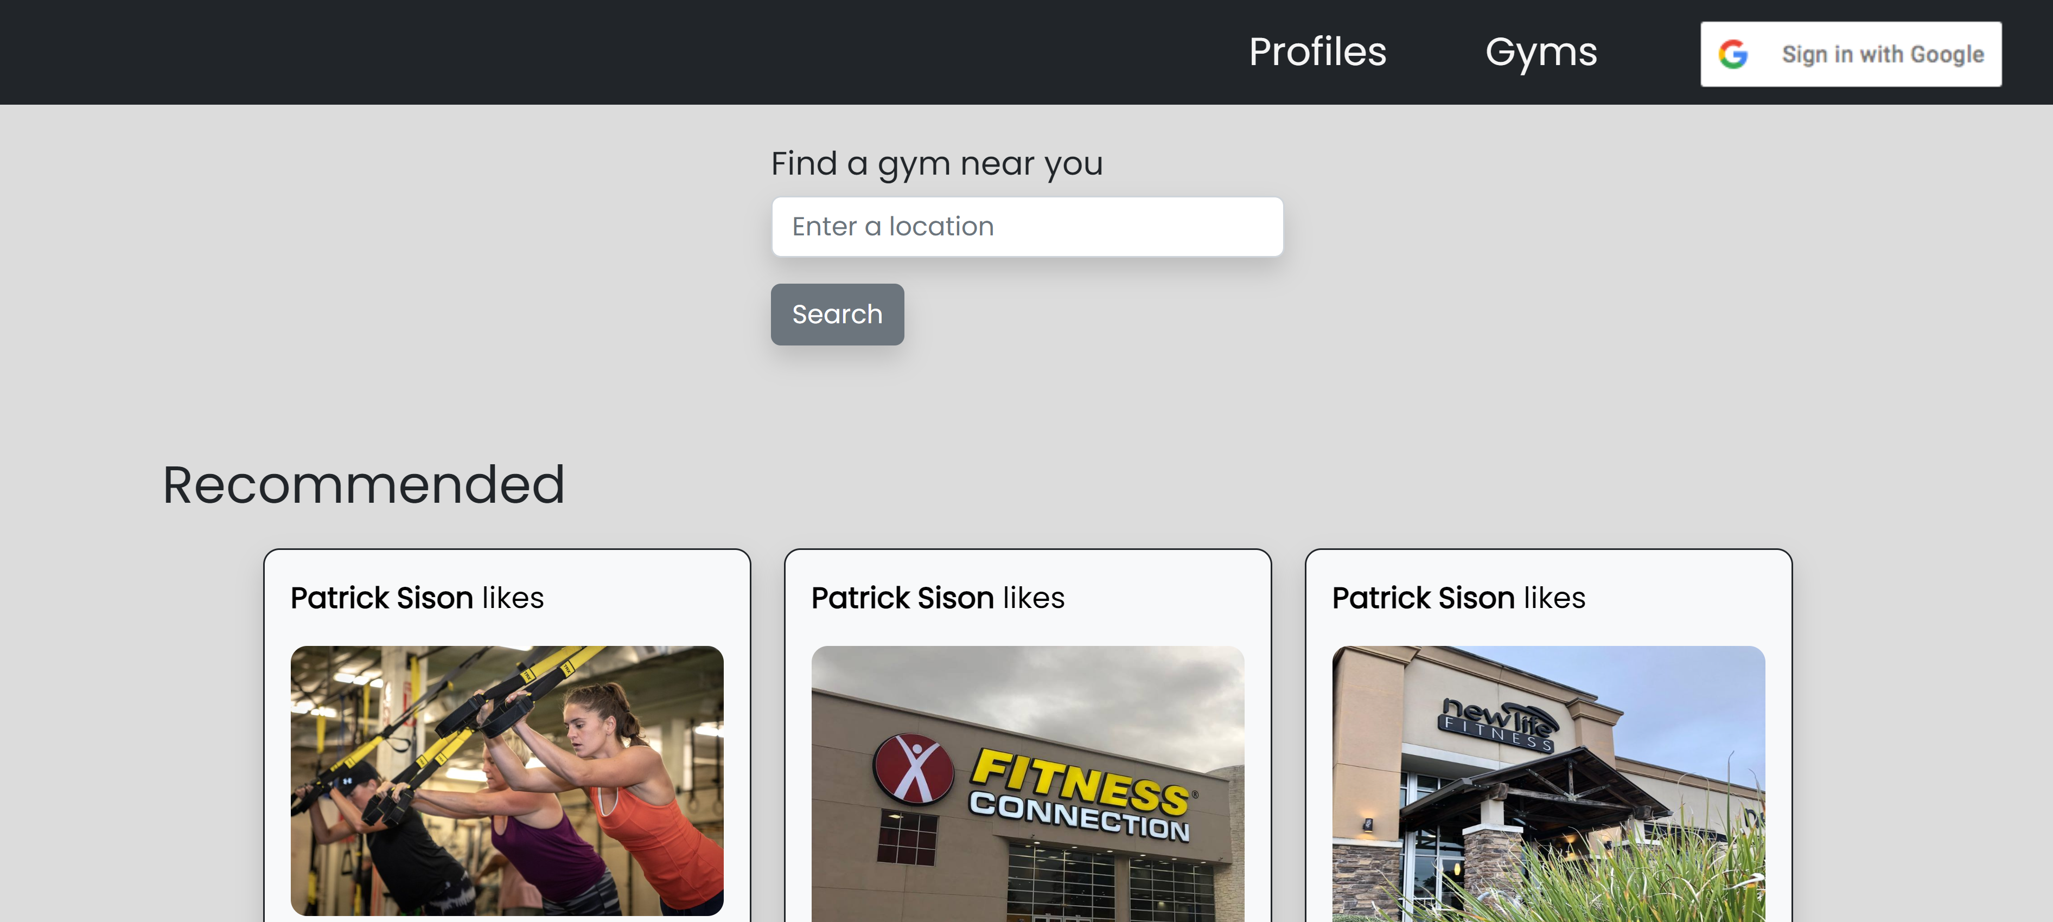Image resolution: width=2053 pixels, height=922 pixels.
Task: Open the TRX workout gym photo
Action: tap(507, 780)
